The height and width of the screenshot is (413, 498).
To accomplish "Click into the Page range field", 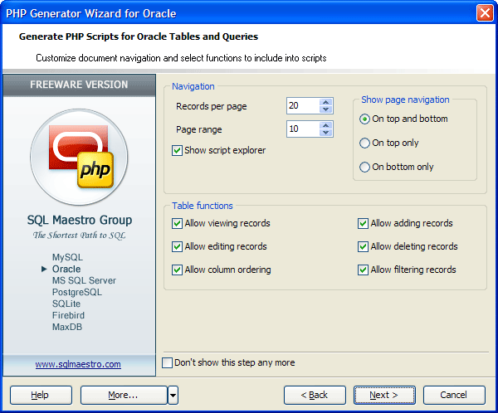I will pos(303,129).
